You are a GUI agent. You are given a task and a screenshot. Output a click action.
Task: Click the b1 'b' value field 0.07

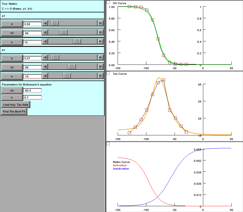[x=32, y=58]
